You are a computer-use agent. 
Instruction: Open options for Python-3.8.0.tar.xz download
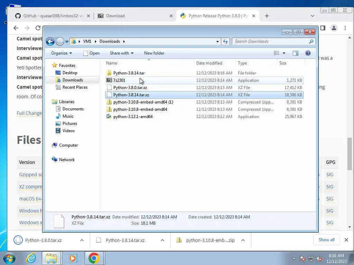click(x=82, y=240)
